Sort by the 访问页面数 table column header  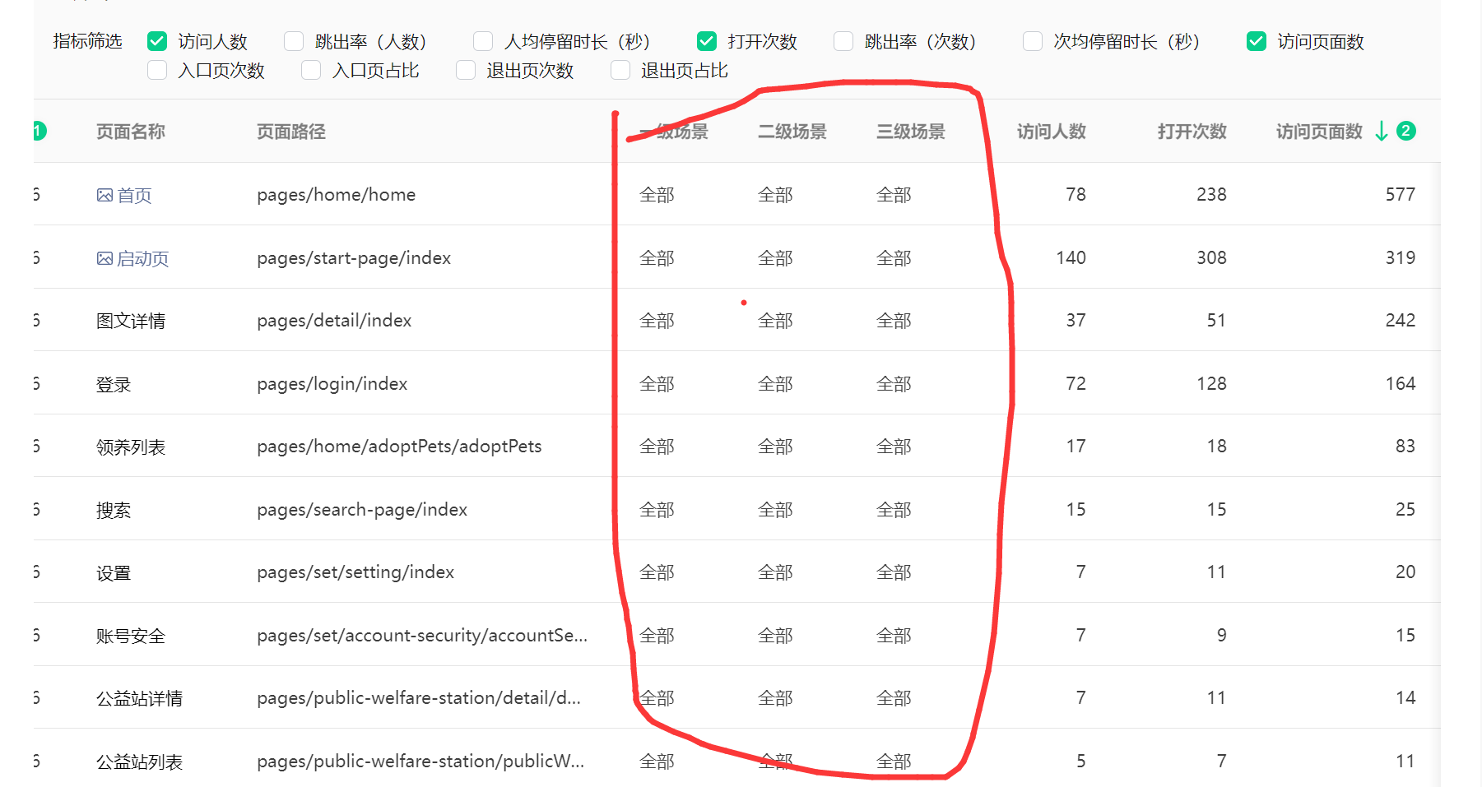point(1319,132)
